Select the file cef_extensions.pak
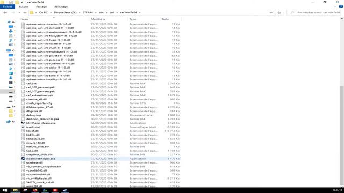 40,95
